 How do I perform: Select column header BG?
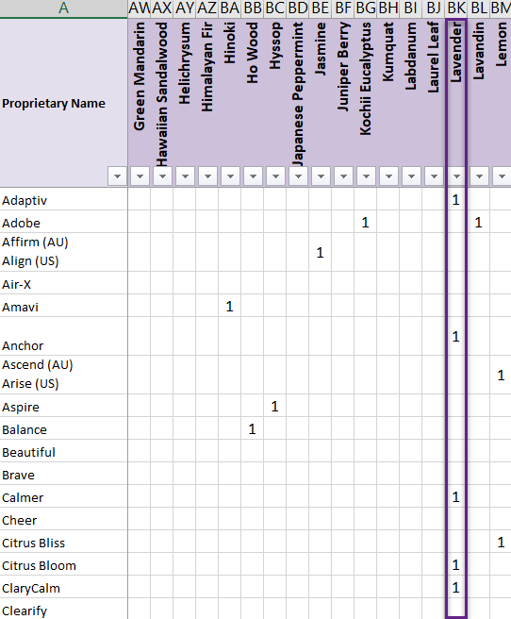366,8
